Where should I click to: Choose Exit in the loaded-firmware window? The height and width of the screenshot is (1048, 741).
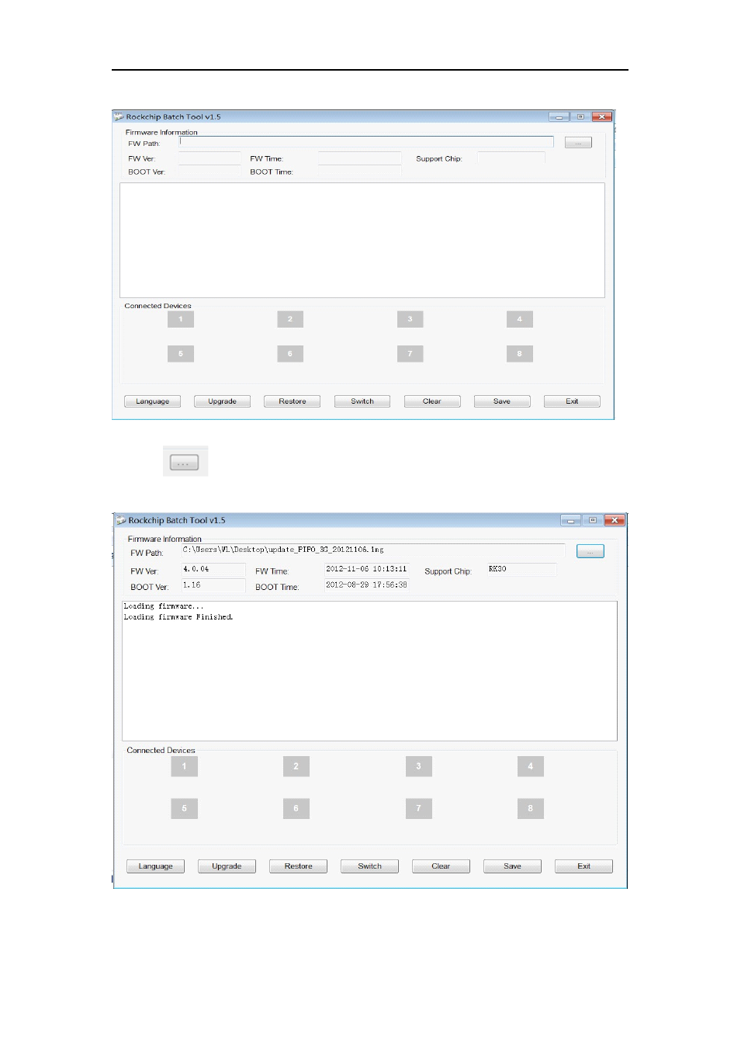584,866
